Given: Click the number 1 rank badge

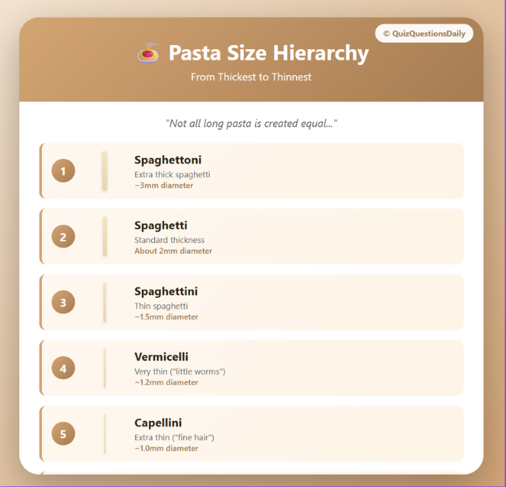Looking at the screenshot, I should pos(63,170).
